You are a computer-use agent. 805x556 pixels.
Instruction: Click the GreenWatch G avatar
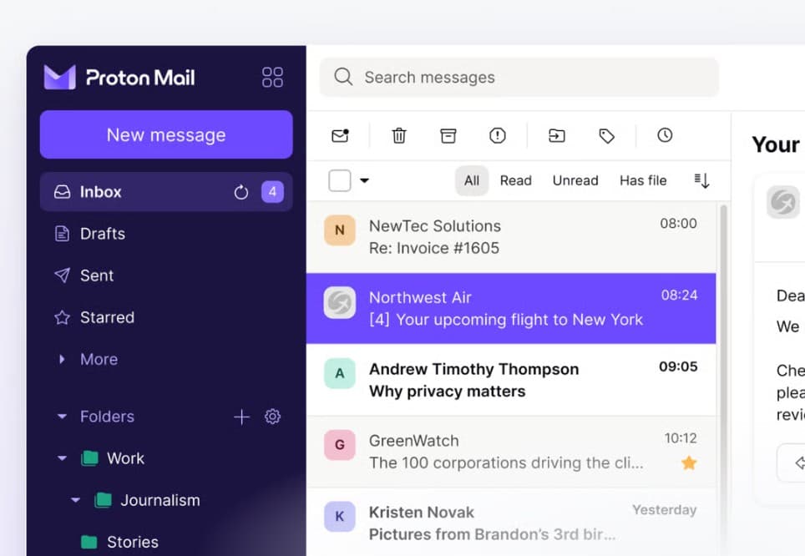tap(339, 445)
